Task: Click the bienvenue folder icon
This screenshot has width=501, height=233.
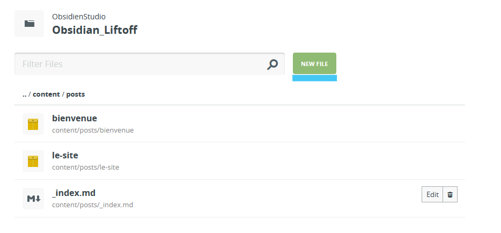Action: coord(33,124)
